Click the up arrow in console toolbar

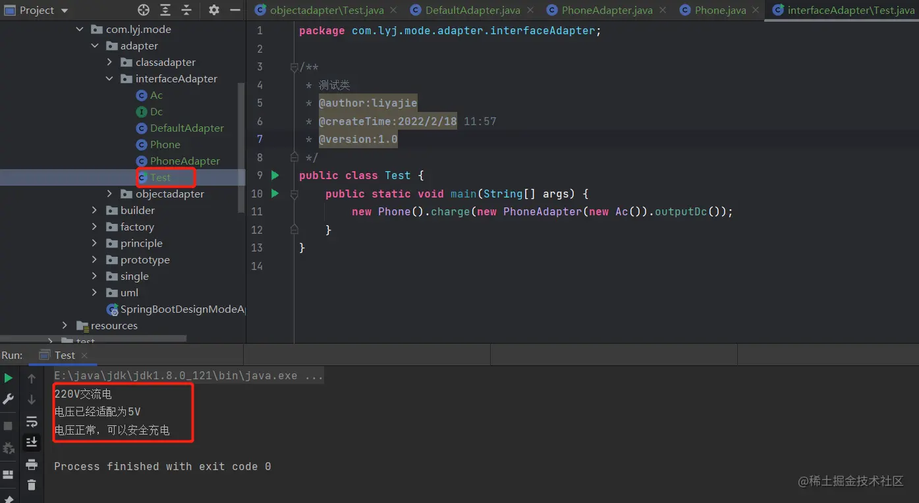pyautogui.click(x=32, y=379)
